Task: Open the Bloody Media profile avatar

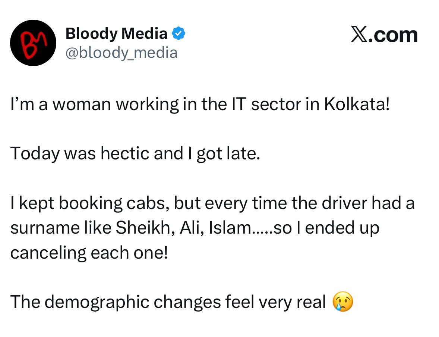Action: [33, 43]
